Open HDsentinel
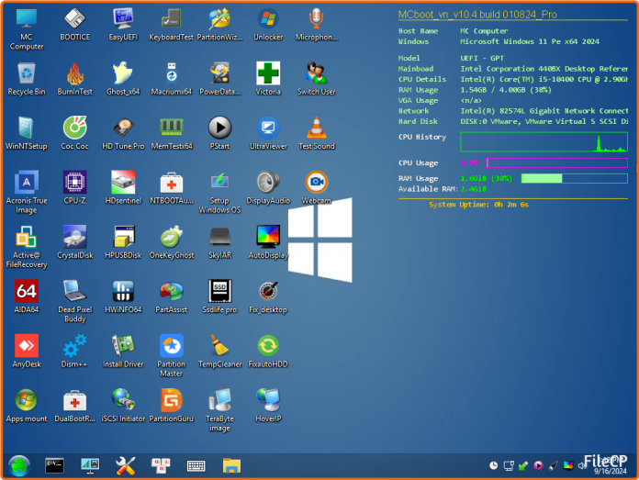The height and width of the screenshot is (480, 639). coord(123,188)
